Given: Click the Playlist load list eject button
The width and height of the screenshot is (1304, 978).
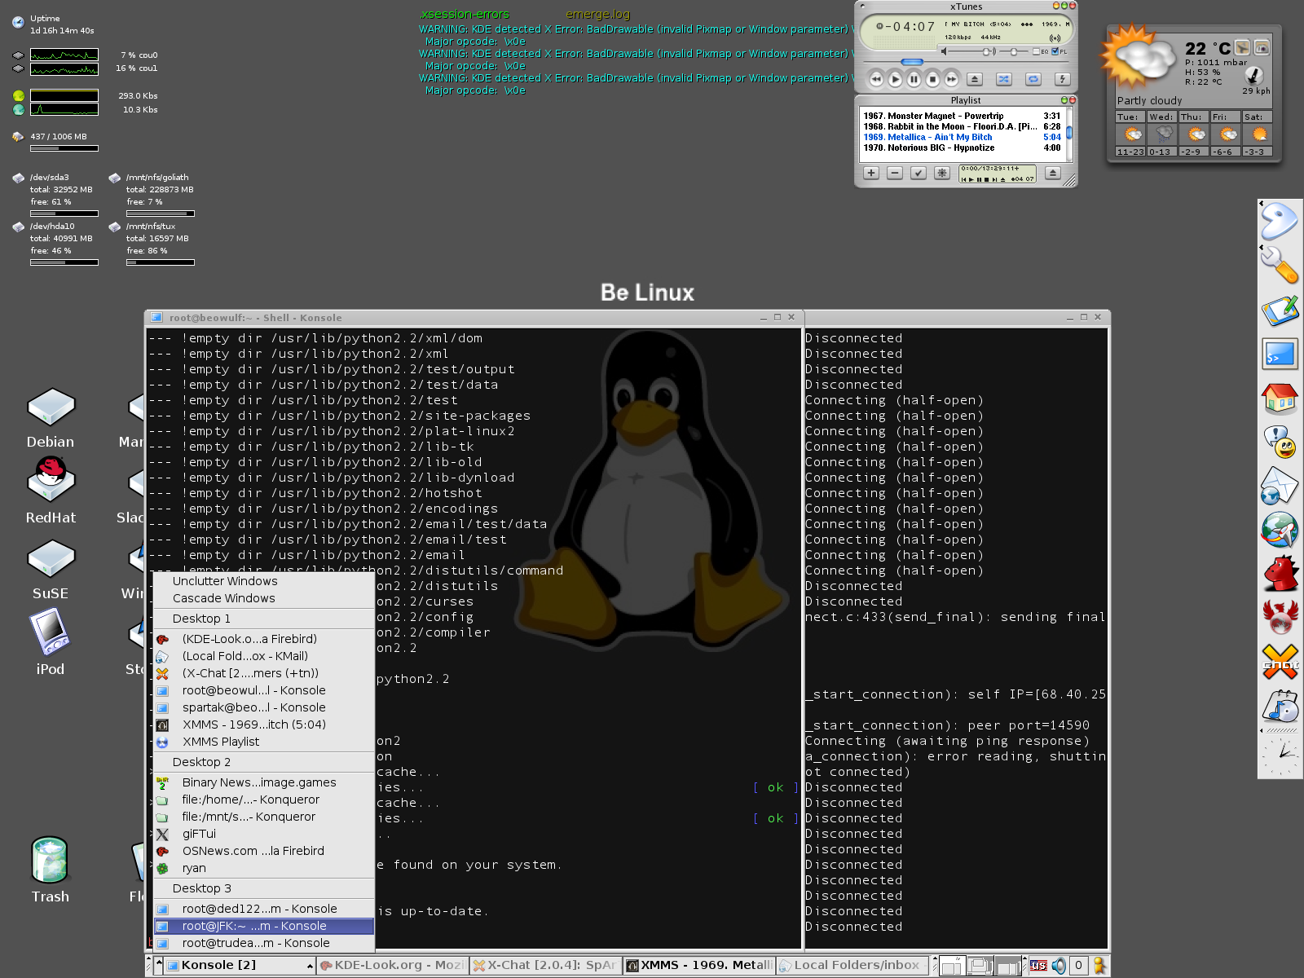Looking at the screenshot, I should click(1052, 173).
